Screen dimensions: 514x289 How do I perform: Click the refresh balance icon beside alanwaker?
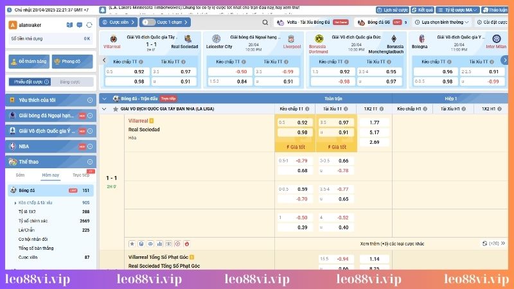click(88, 24)
